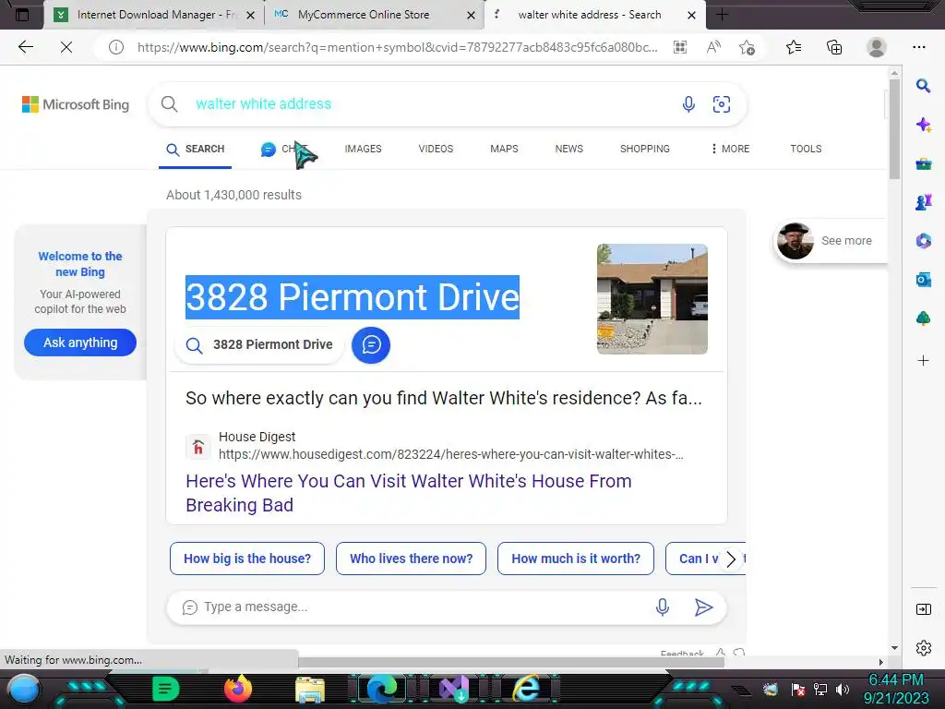
Task: Open the Edge sidebar search icon
Action: tap(923, 86)
